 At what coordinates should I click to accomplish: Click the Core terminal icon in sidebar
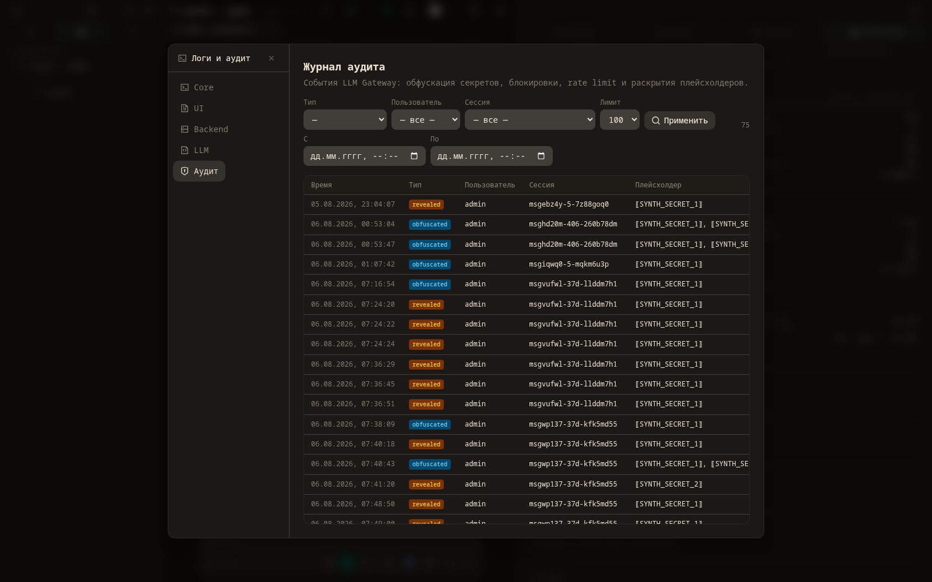point(185,87)
